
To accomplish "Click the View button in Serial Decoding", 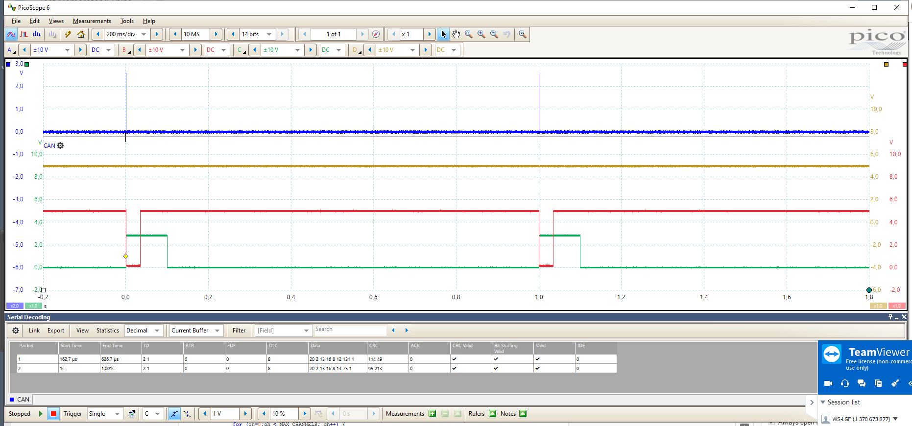I will click(82, 331).
